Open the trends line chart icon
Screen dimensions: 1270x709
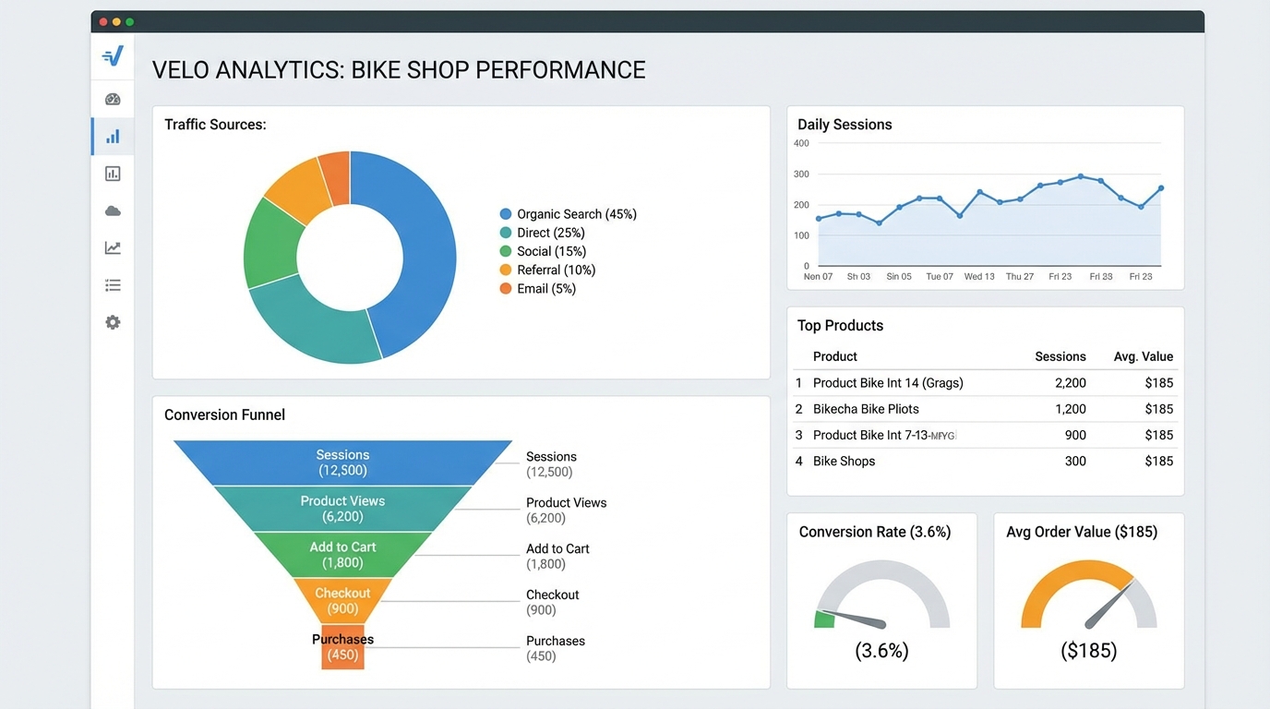click(x=112, y=247)
